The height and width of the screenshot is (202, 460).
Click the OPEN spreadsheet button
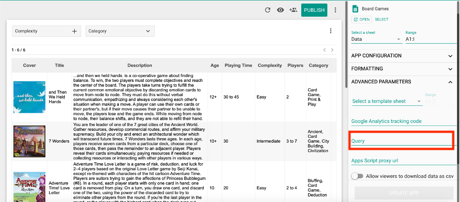coord(362,20)
